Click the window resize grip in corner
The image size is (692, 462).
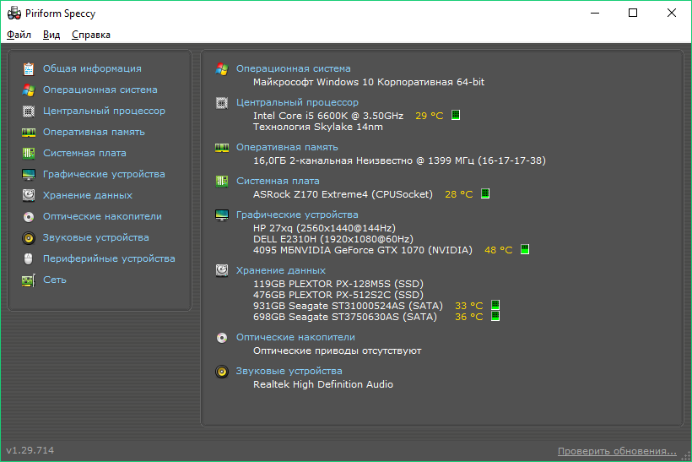(685, 456)
